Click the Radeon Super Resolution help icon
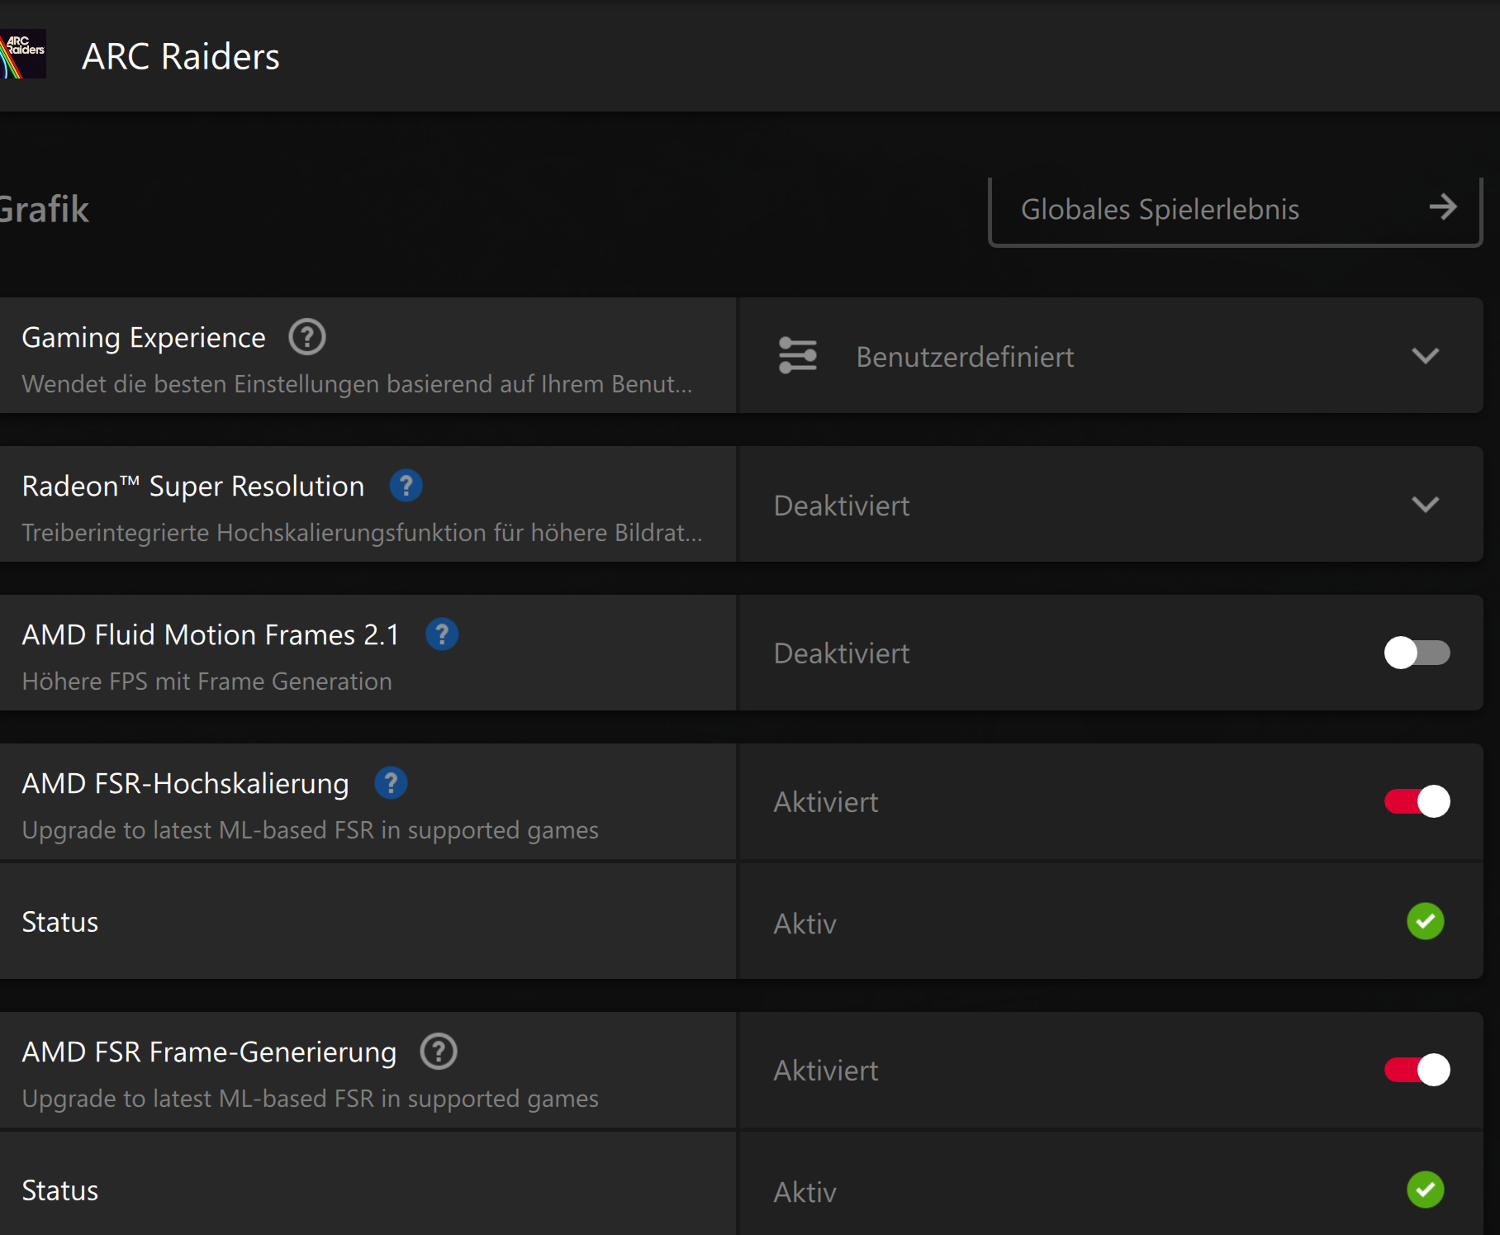 point(406,487)
